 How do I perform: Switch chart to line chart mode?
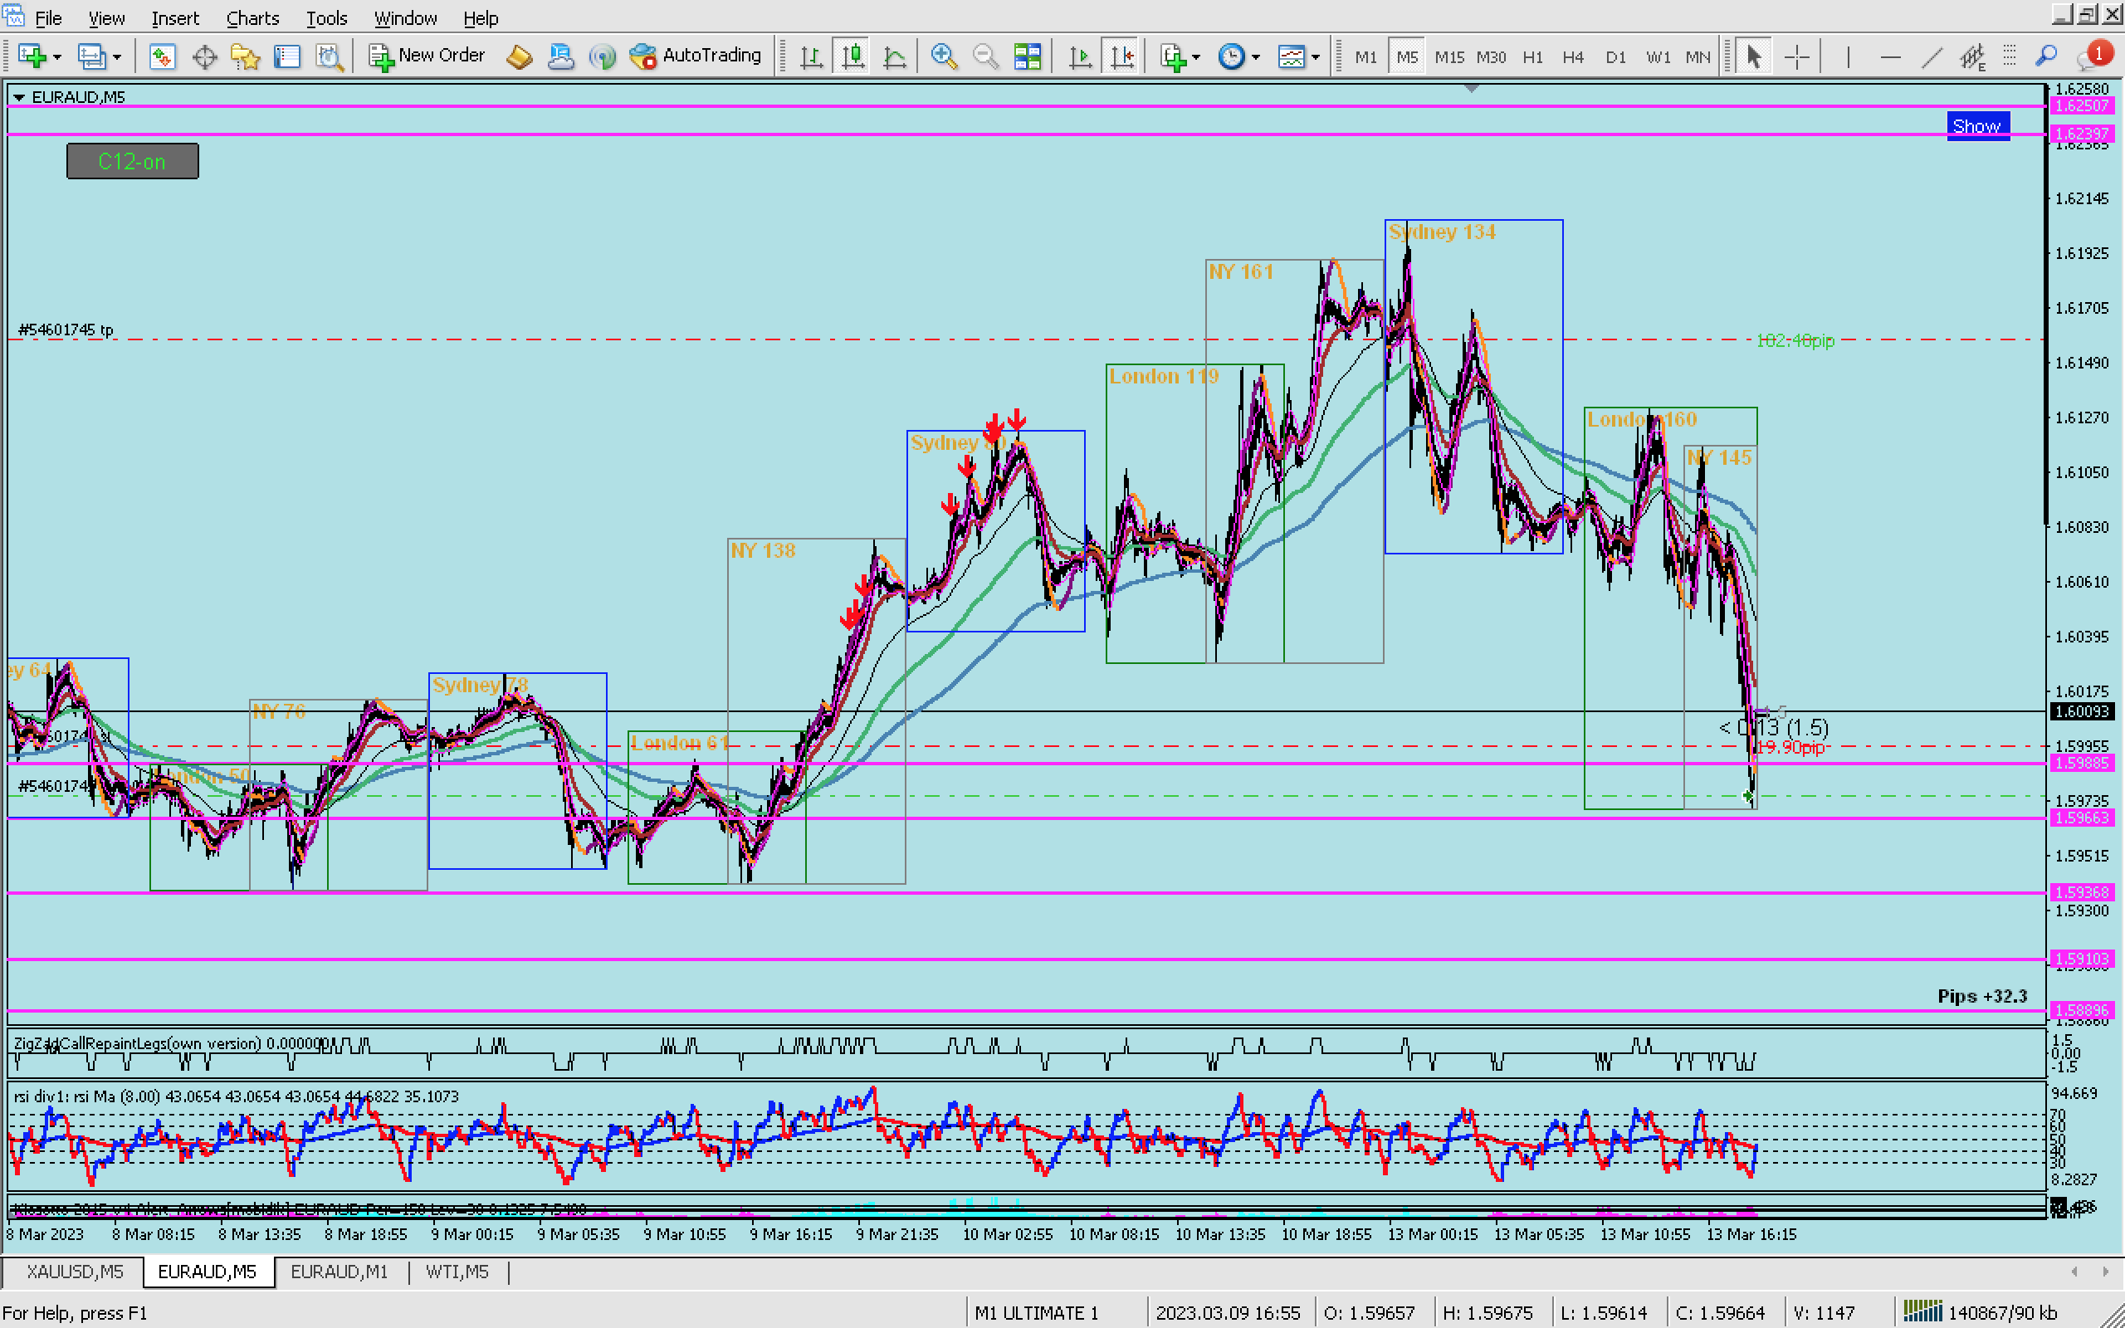tap(894, 57)
